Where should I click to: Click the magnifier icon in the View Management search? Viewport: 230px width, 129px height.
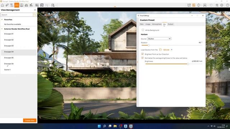point(35,15)
